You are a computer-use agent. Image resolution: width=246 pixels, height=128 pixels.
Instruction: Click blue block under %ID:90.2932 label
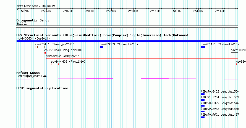tap(203, 112)
